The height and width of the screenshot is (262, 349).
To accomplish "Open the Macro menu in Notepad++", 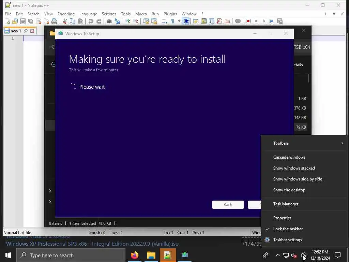I will click(x=141, y=14).
